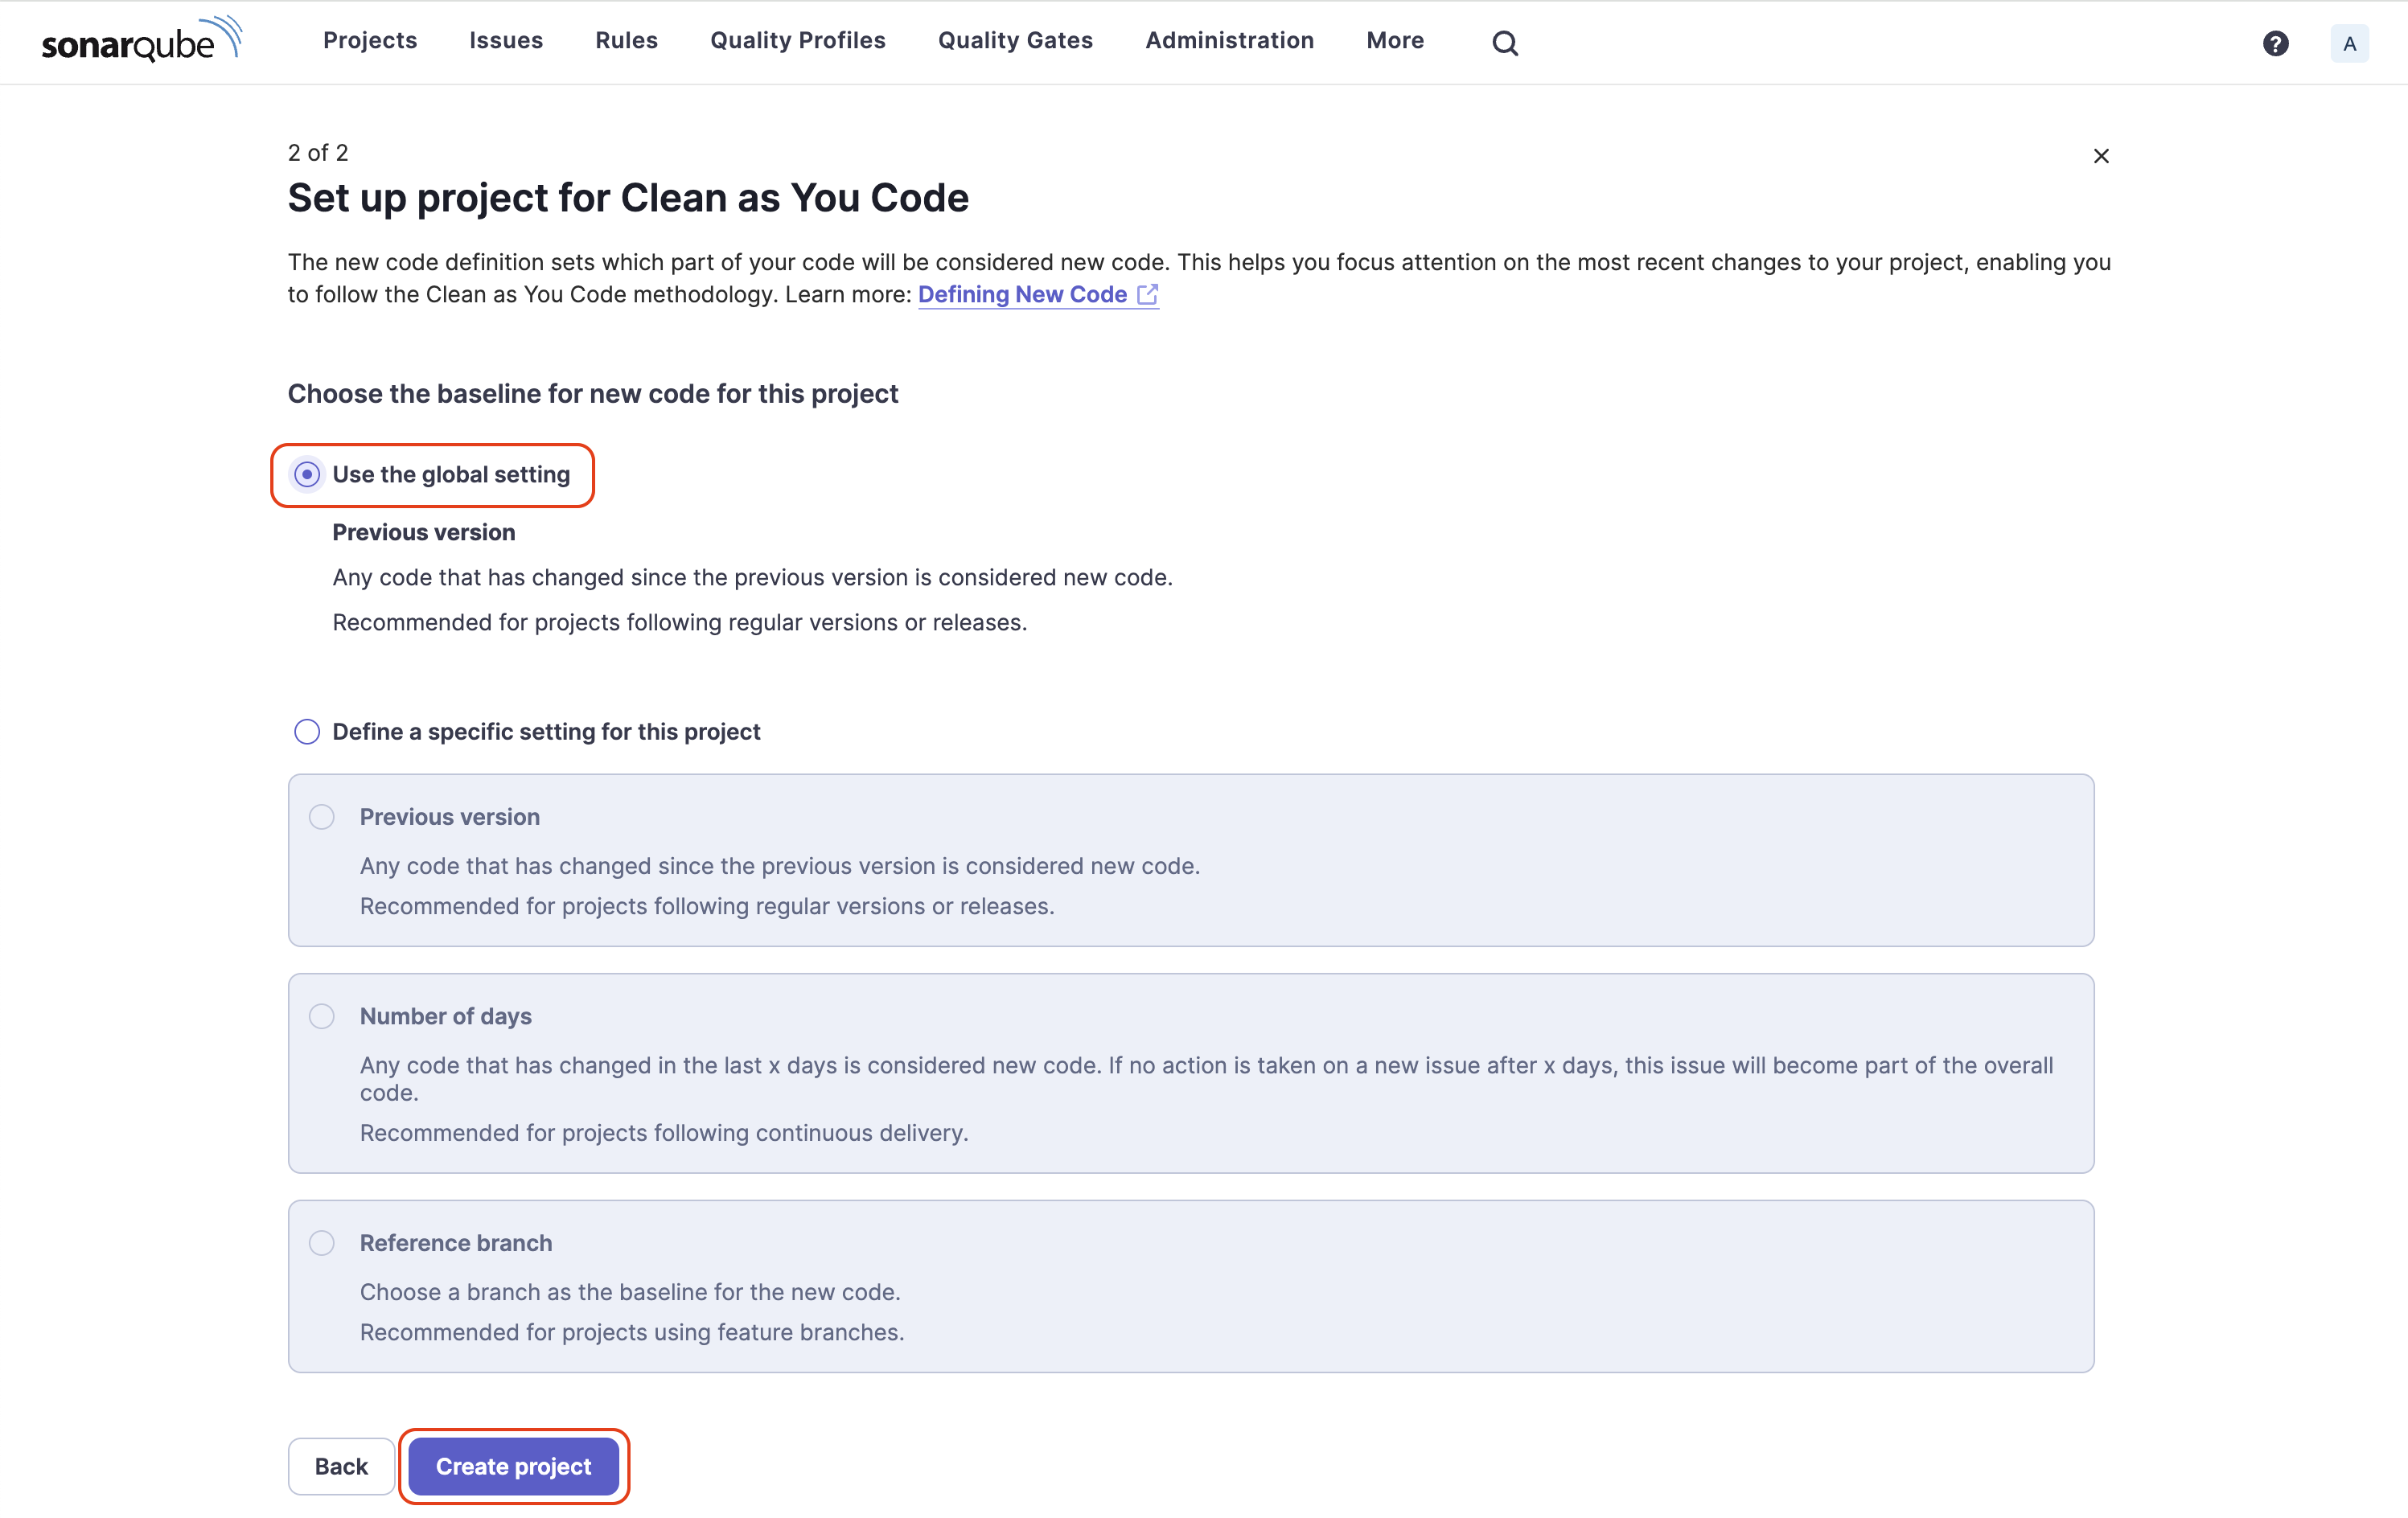2408x1518 pixels.
Task: Open Quality Gates
Action: 1014,40
